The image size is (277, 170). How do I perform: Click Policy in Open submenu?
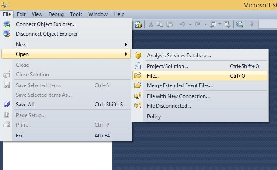pyautogui.click(x=200, y=117)
